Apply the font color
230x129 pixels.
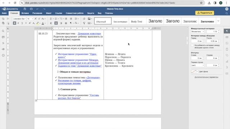click(43, 23)
